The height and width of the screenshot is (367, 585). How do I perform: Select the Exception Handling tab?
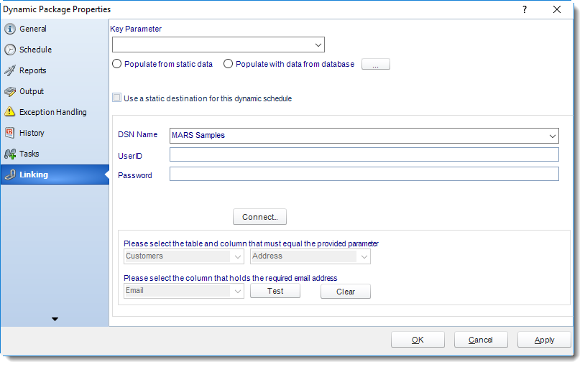click(55, 112)
